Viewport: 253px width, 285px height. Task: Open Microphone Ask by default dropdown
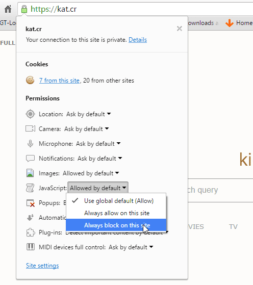98,144
